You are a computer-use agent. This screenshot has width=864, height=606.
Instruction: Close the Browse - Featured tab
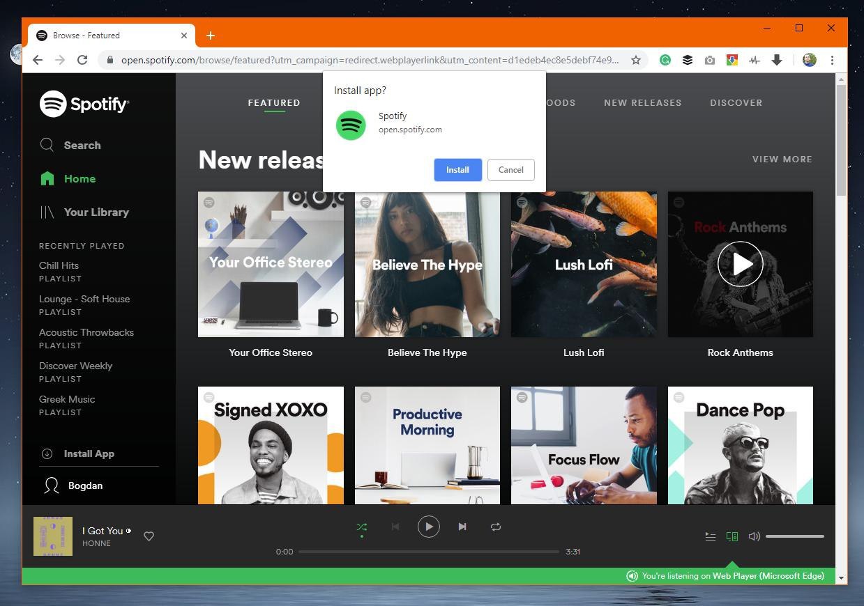(x=185, y=36)
